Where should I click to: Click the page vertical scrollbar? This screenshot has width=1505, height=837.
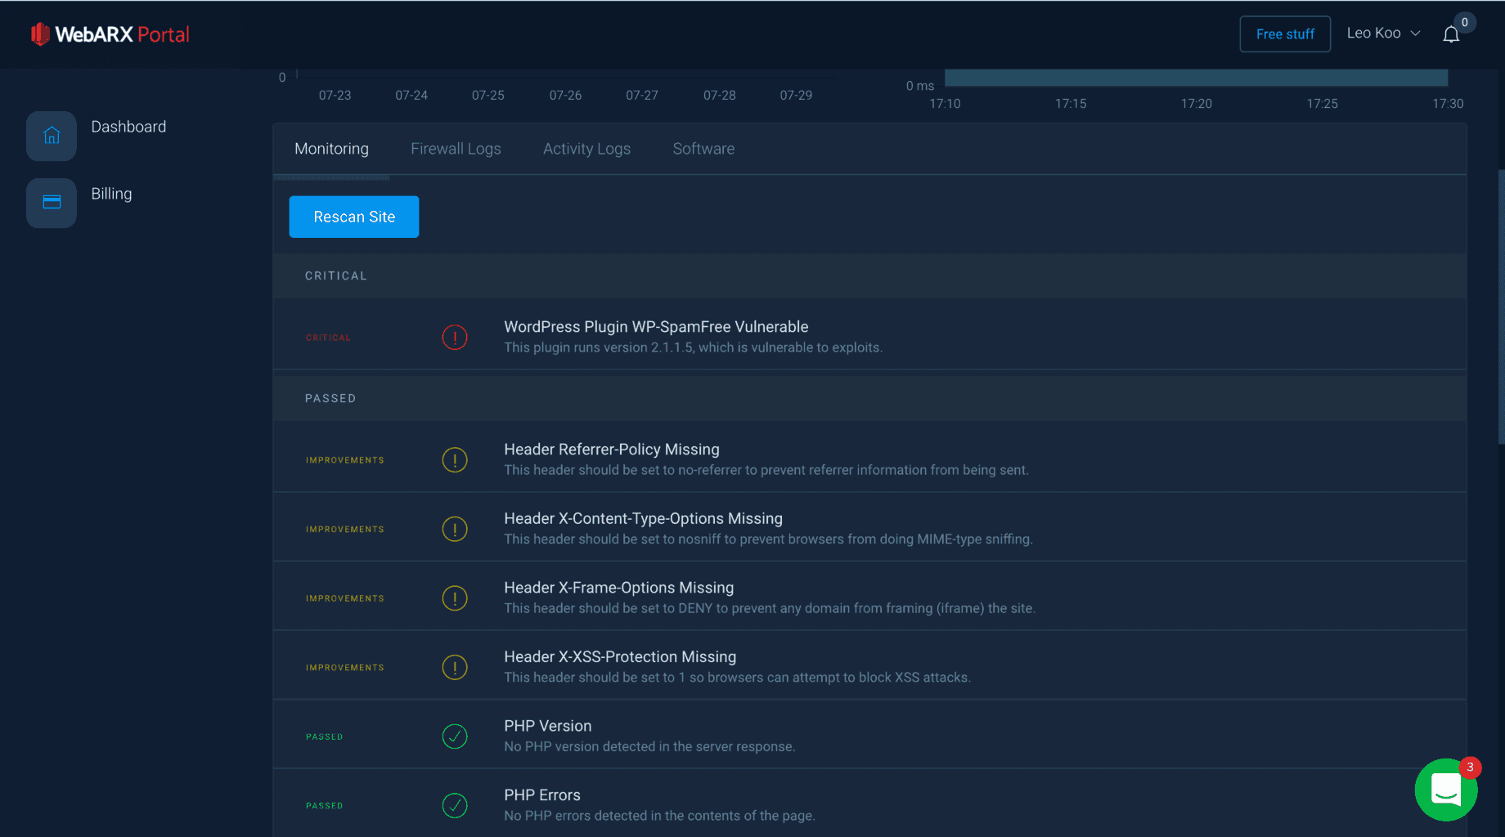pyautogui.click(x=1500, y=307)
